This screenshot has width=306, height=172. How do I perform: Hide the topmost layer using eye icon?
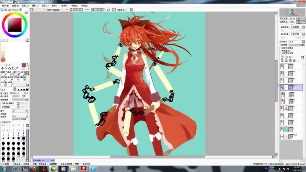pyautogui.click(x=282, y=65)
